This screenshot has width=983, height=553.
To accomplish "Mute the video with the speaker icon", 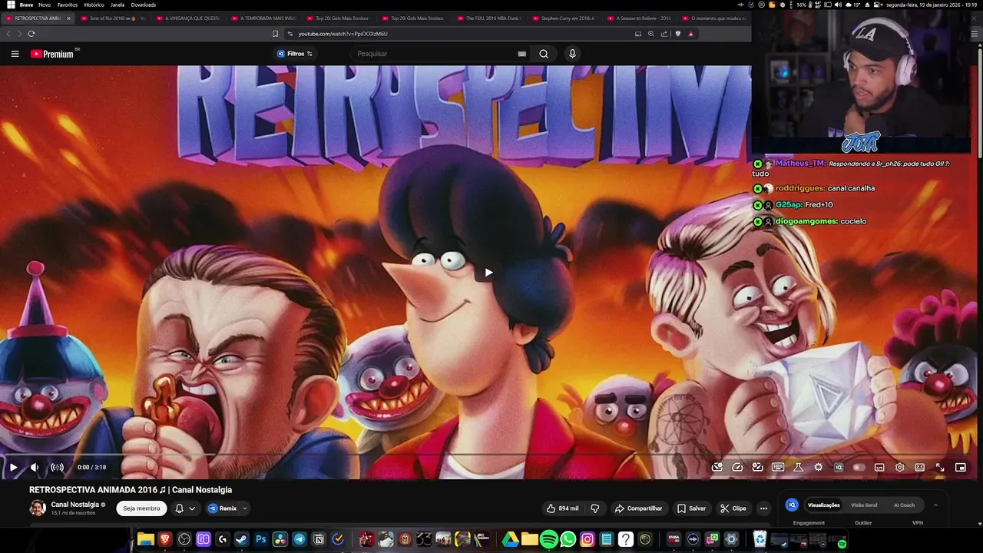I will point(35,467).
